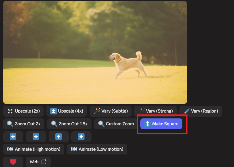Pan image right with right arrow
The height and width of the screenshot is (167, 234).
[36, 137]
